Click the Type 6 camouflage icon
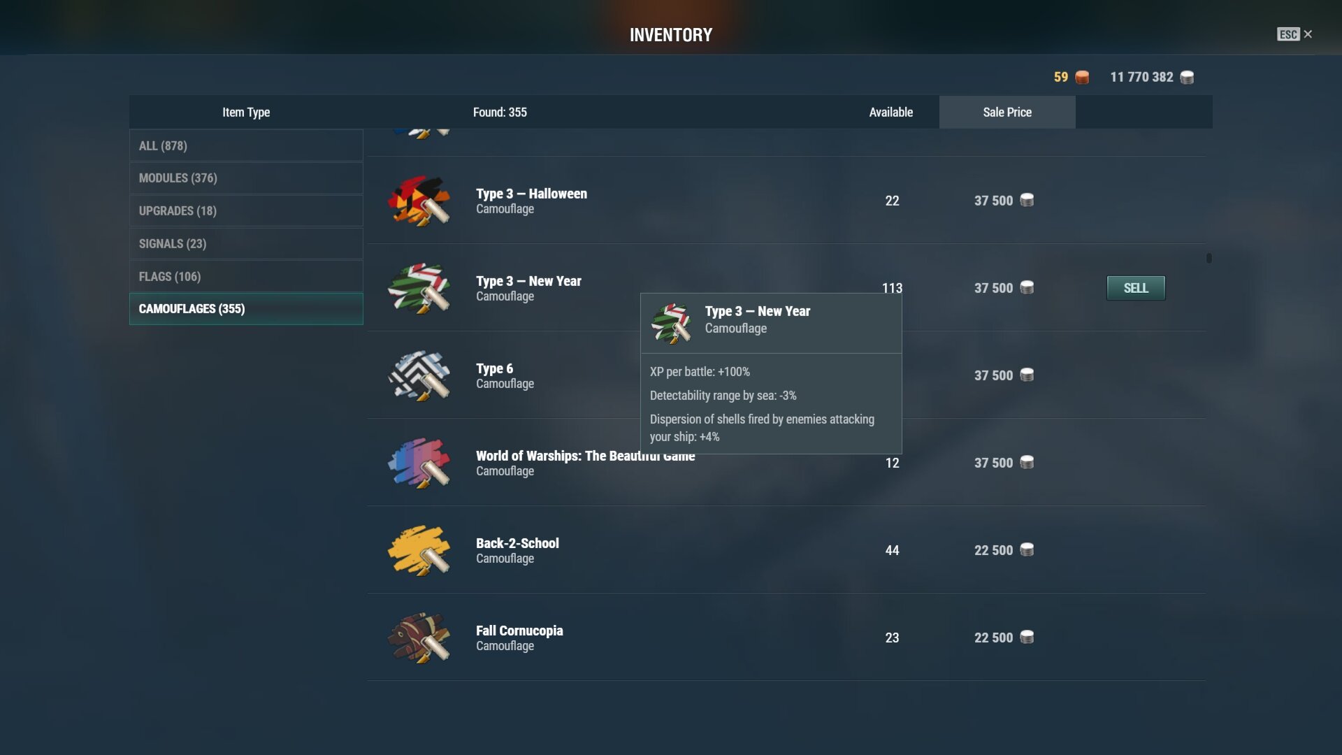This screenshot has height=755, width=1342. [419, 375]
